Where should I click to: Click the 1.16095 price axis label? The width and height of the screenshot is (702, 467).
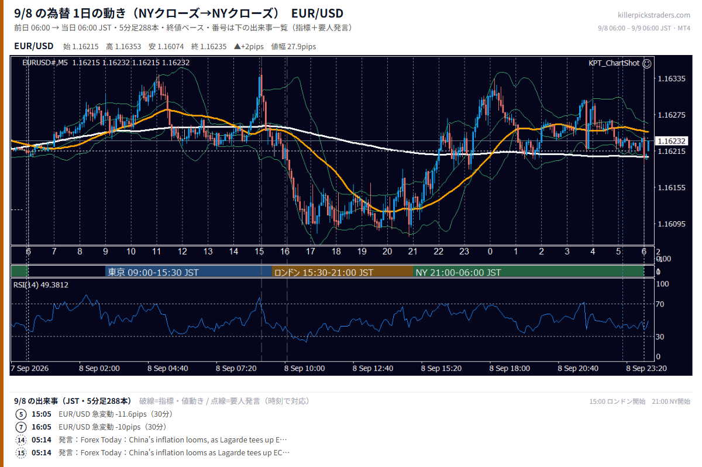point(671,224)
